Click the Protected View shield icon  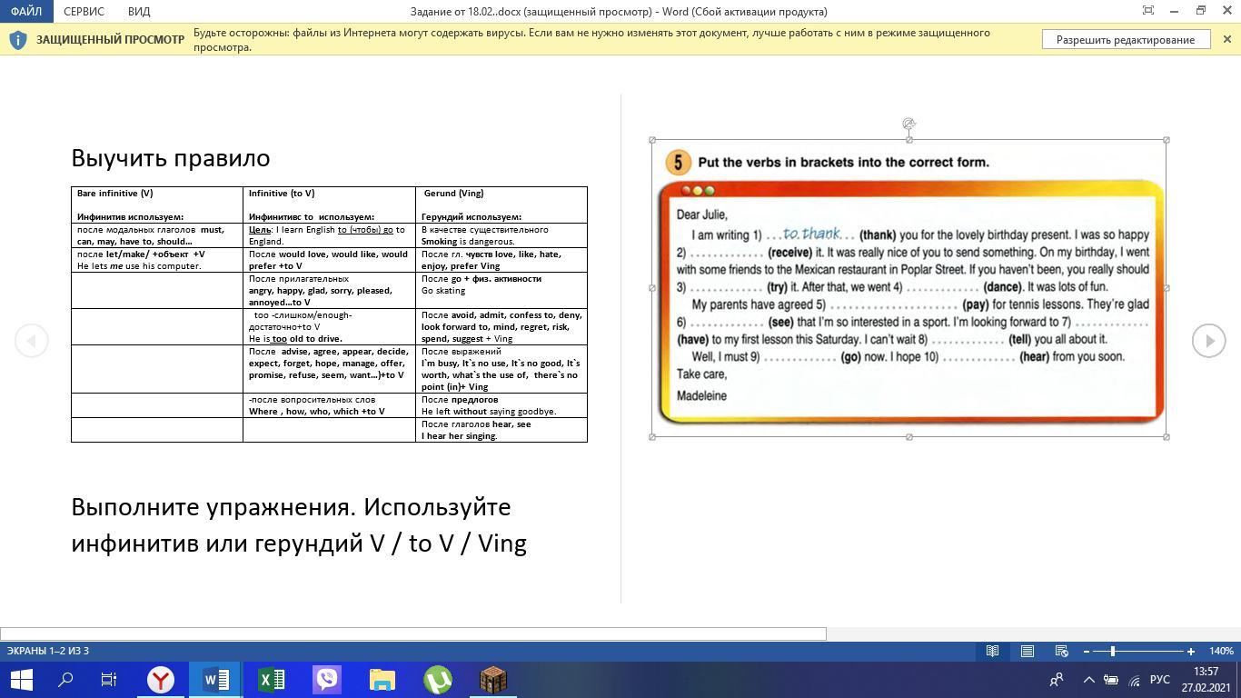point(17,40)
